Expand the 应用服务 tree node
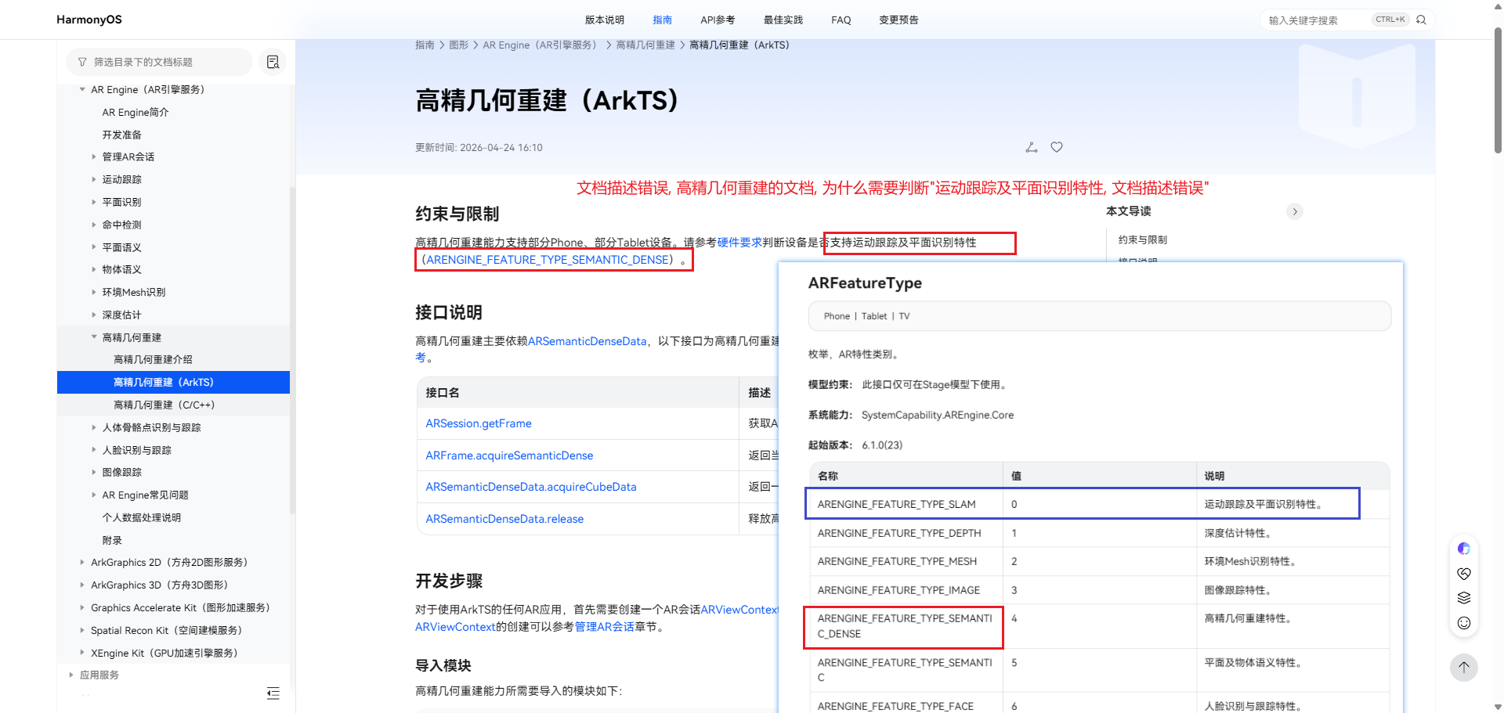Screen dimensions: 1504x713 tap(71, 675)
